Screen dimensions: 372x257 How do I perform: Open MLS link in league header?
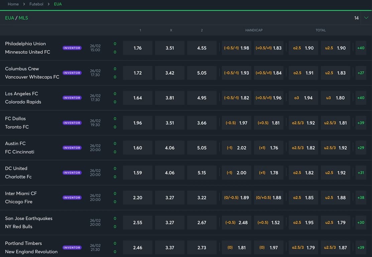coord(23,18)
